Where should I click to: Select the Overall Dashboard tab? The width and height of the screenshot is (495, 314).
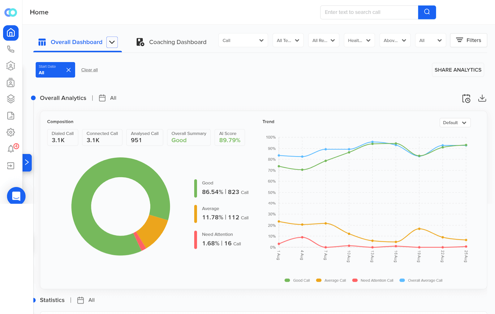[x=76, y=42]
